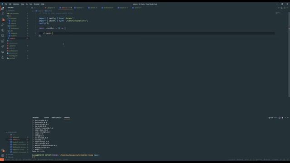This screenshot has height=163, width=290.
Task: Open the terminal launch profile dropdown arrow
Action: 277,118
